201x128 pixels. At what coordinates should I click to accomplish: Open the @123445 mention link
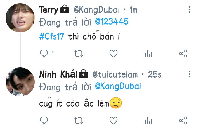pos(112,21)
